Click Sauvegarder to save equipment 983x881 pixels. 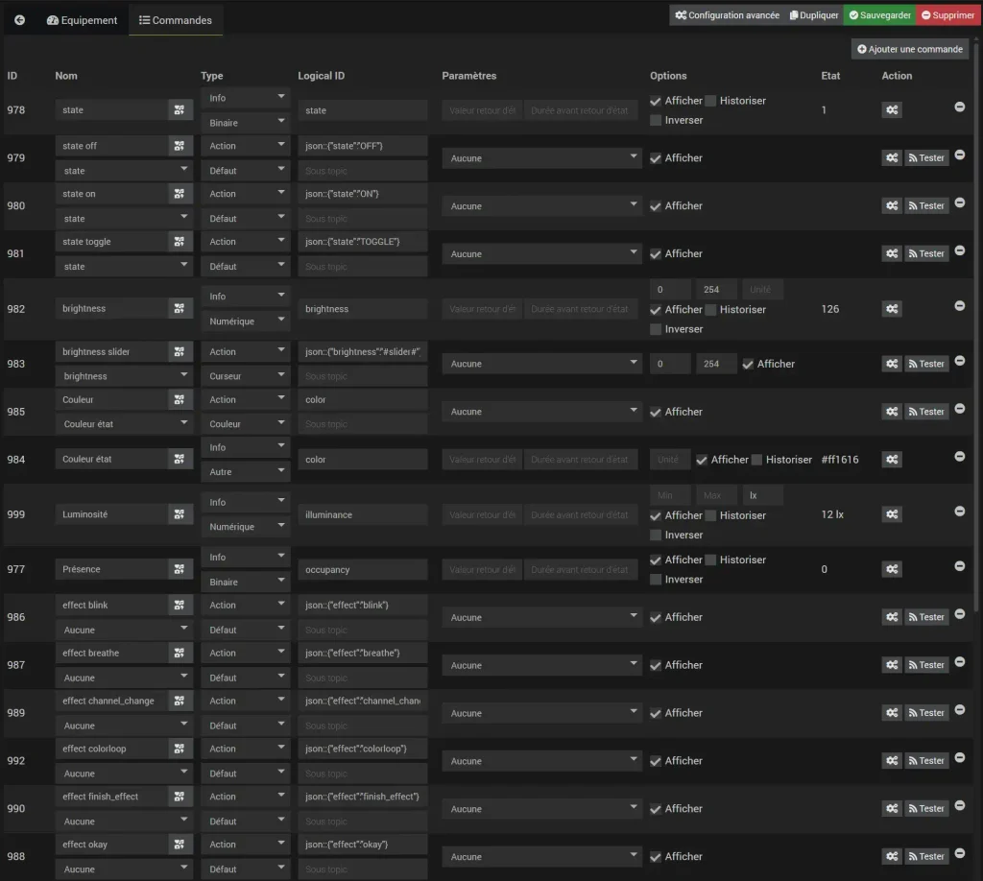[879, 15]
